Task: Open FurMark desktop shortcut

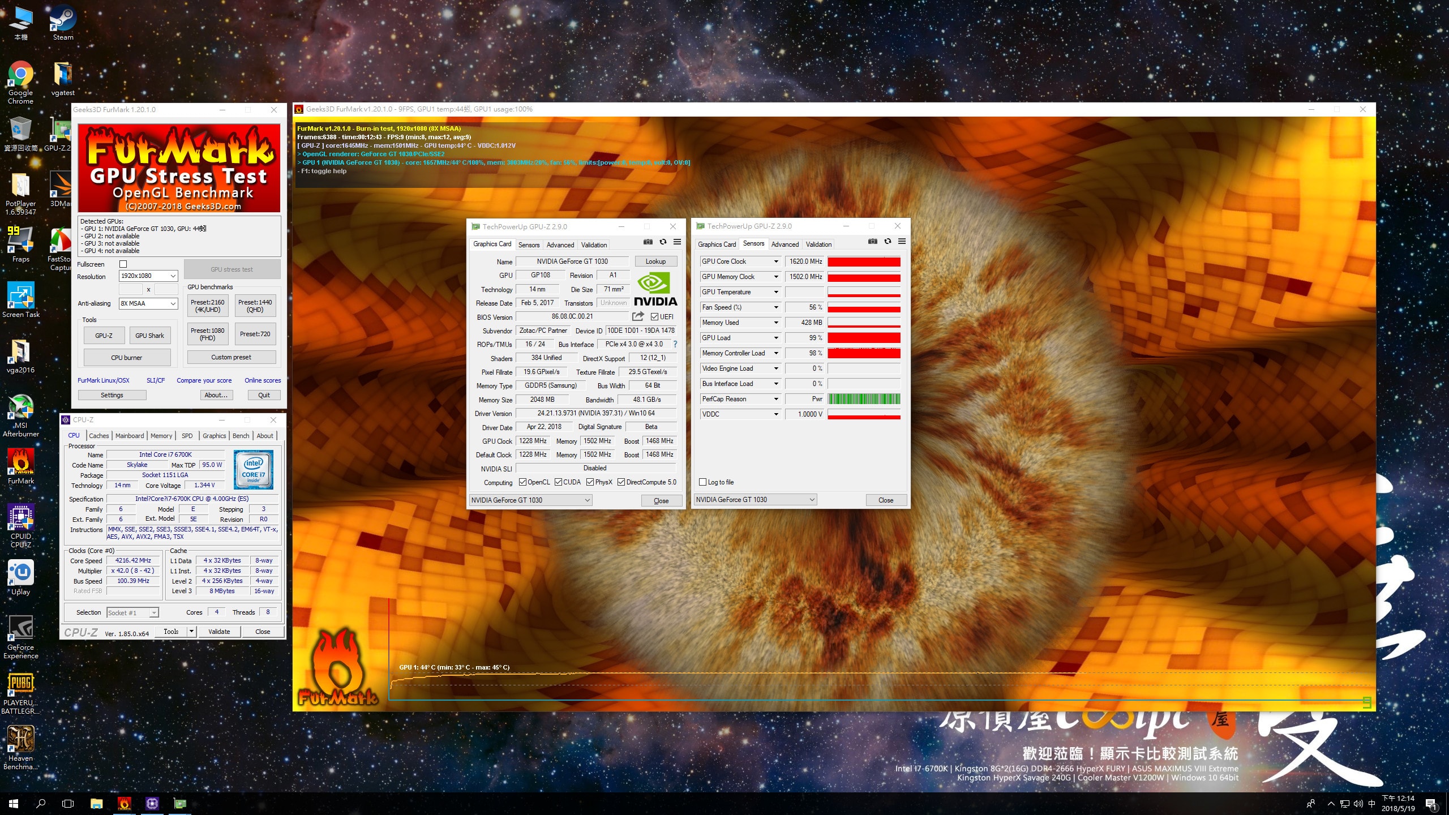Action: (20, 466)
